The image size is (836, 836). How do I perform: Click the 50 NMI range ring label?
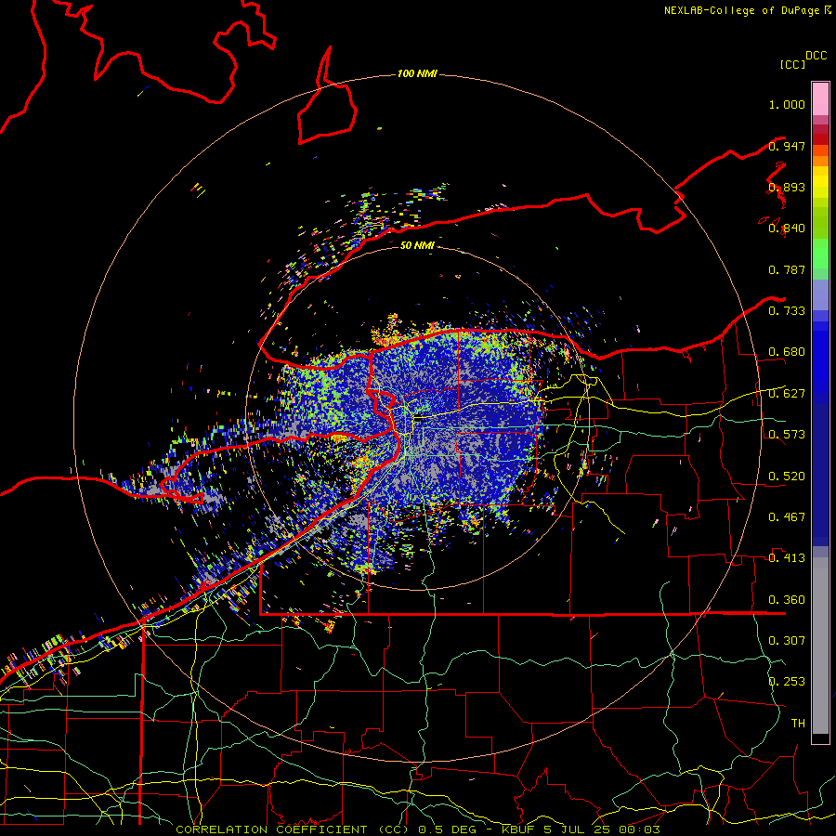coord(417,245)
